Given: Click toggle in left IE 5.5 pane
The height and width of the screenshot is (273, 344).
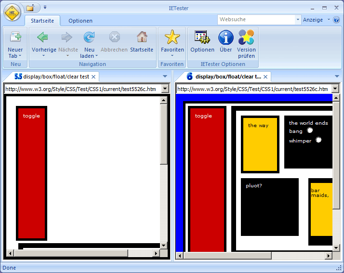Looking at the screenshot, I should tap(31, 116).
